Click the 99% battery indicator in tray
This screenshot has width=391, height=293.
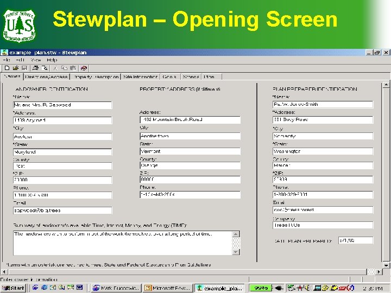point(260,288)
